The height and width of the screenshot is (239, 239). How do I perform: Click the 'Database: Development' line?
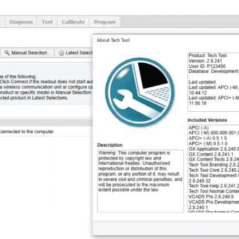(213, 71)
